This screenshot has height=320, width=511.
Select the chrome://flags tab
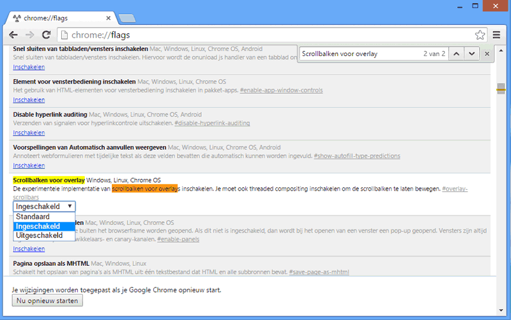click(x=60, y=18)
